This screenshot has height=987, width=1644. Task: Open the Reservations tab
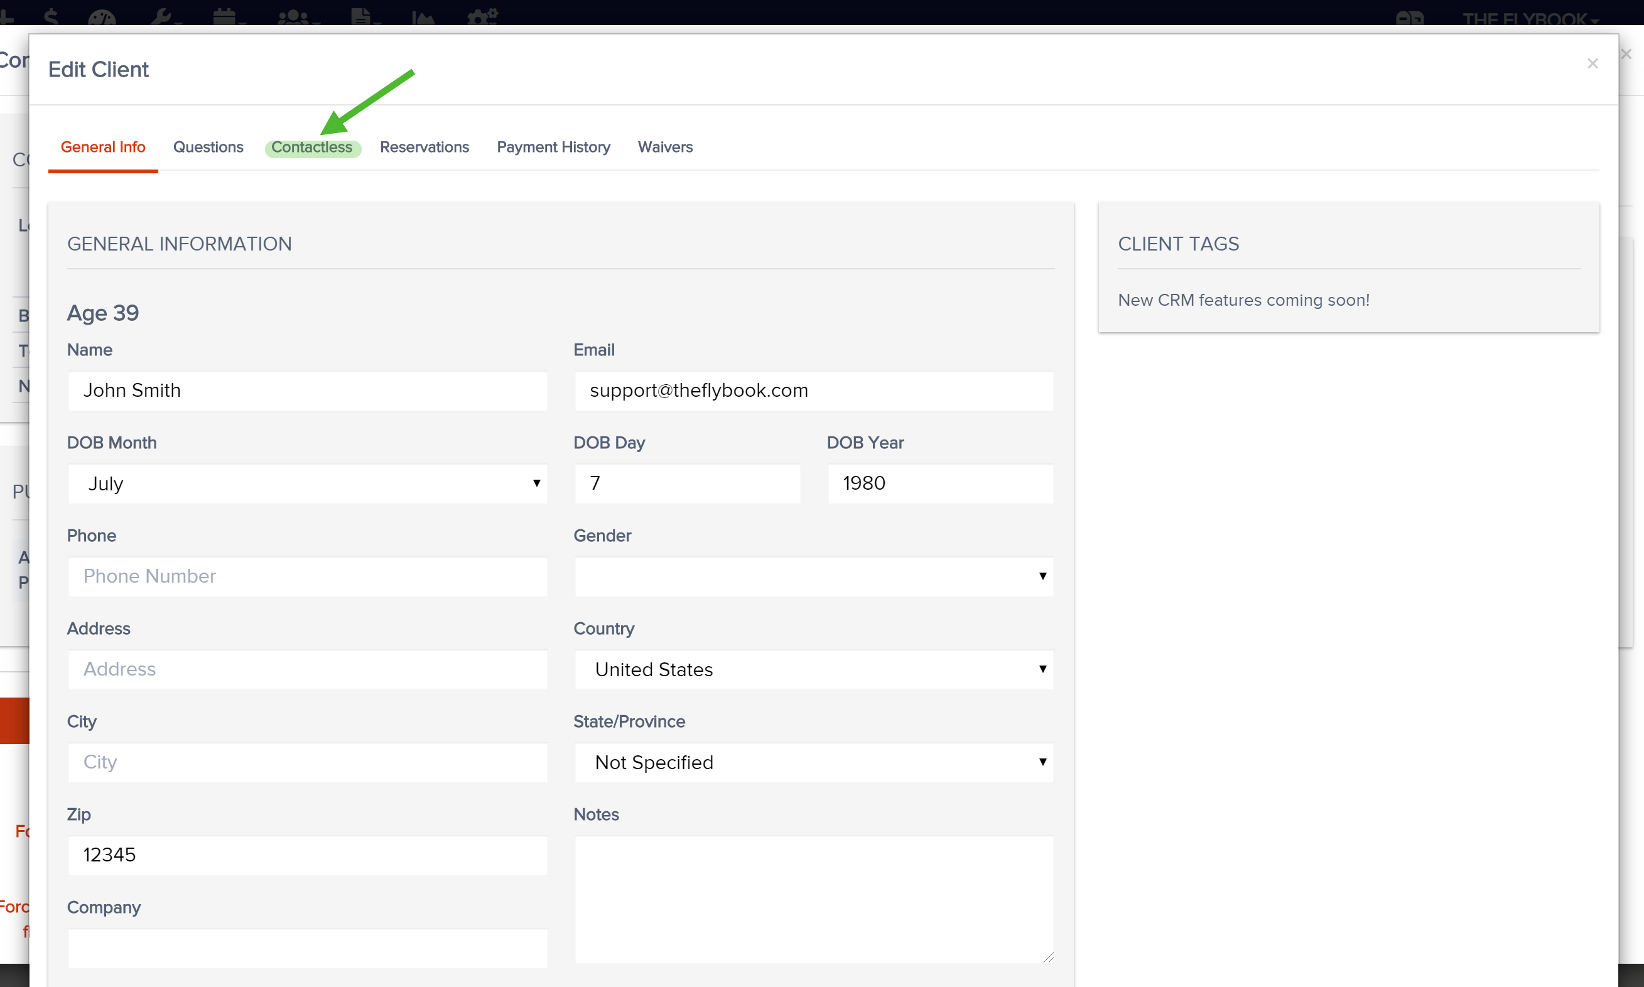click(x=425, y=147)
